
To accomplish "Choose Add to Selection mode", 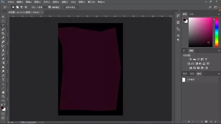I will pyautogui.click(x=18, y=7).
